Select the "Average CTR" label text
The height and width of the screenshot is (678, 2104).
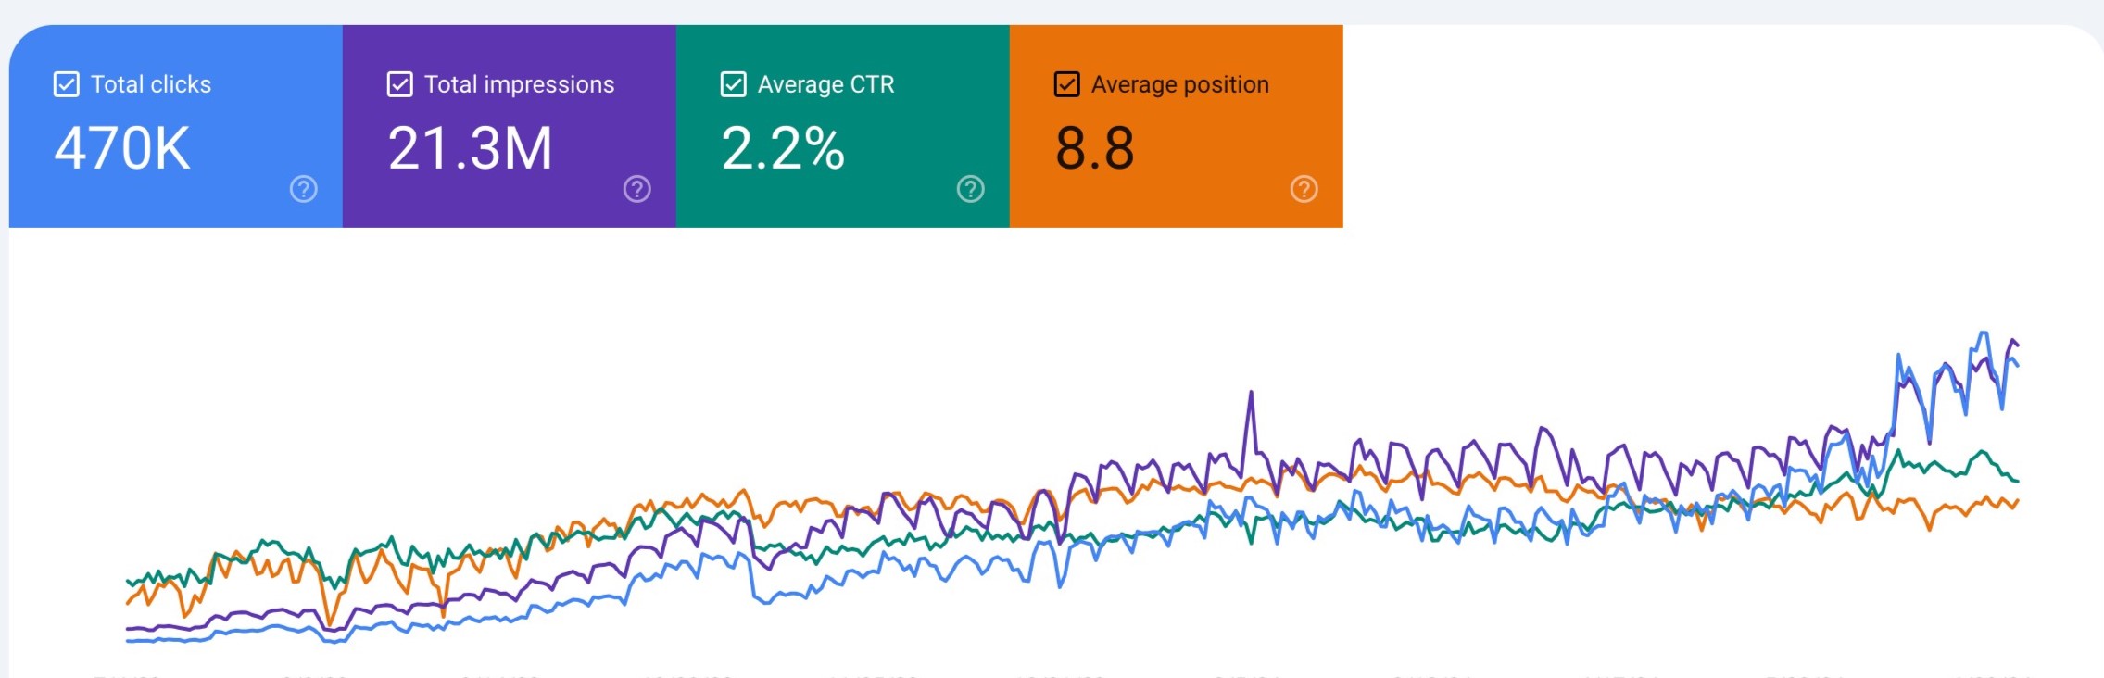pyautogui.click(x=825, y=84)
